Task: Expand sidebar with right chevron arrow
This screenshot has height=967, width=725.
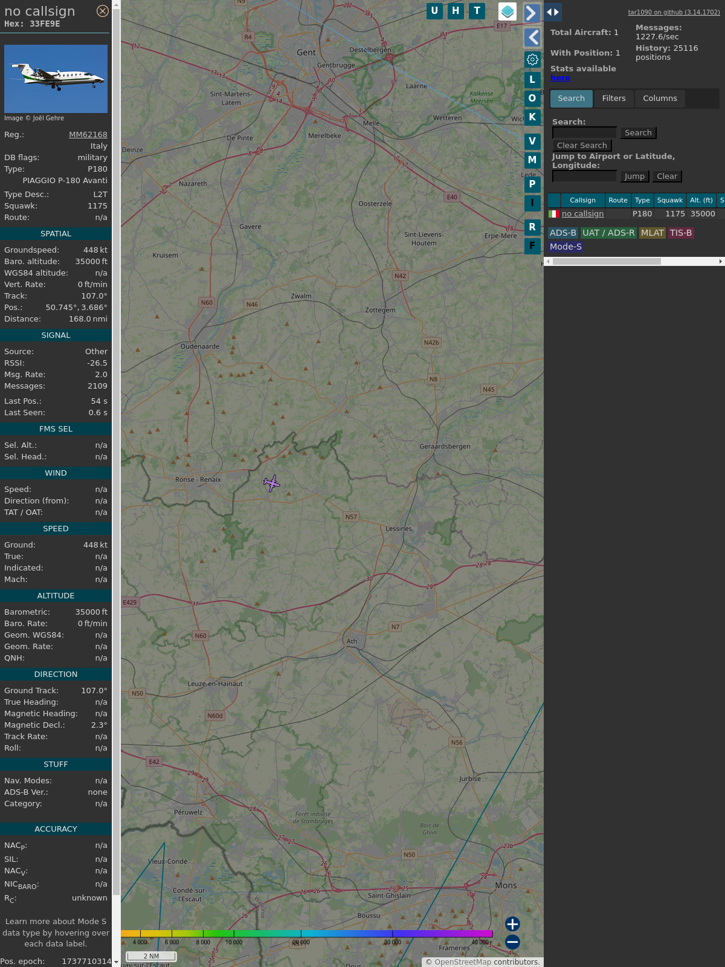Action: (x=532, y=13)
